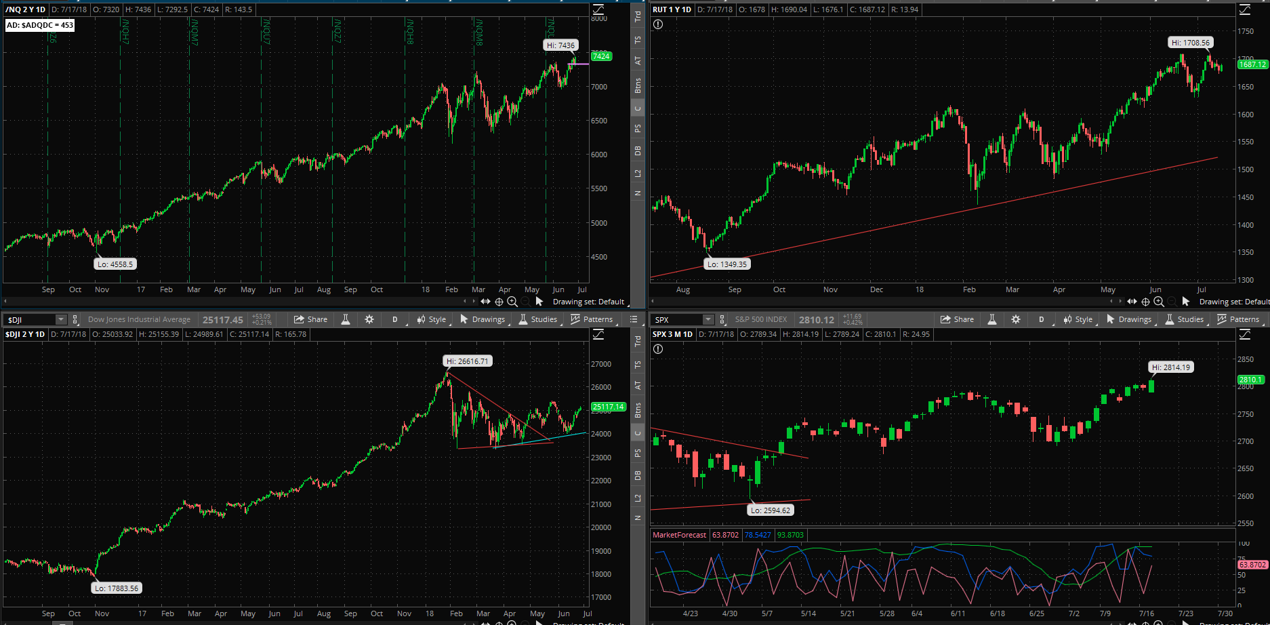
Task: Click the pan crosshair icon under the RUT chart
Action: 1145,302
